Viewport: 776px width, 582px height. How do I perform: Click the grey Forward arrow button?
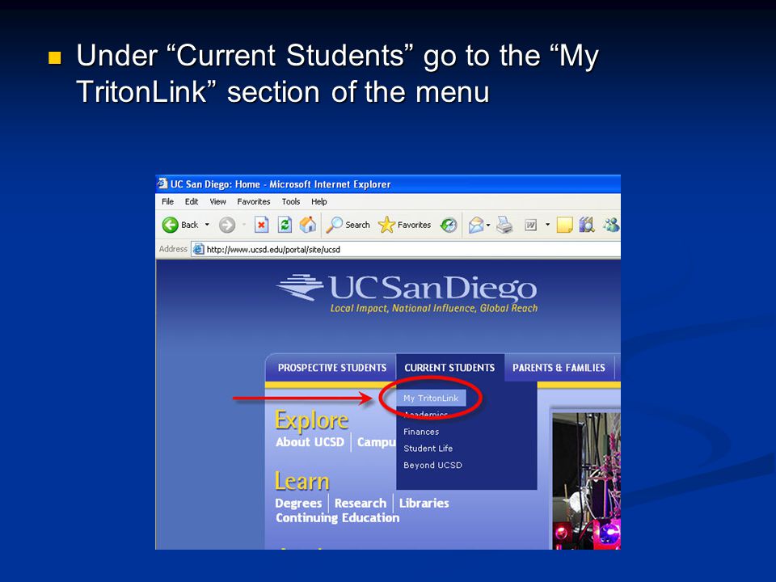(227, 226)
